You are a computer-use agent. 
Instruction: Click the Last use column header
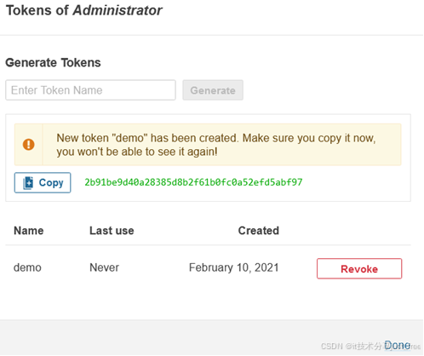[112, 231]
